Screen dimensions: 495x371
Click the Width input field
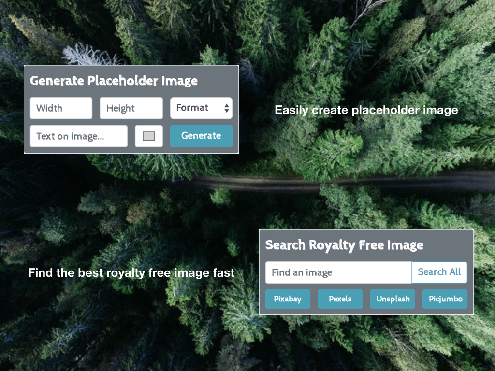click(x=61, y=108)
